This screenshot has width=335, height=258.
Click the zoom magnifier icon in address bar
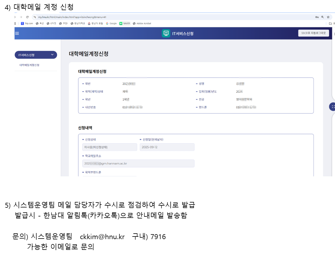[x=322, y=17]
